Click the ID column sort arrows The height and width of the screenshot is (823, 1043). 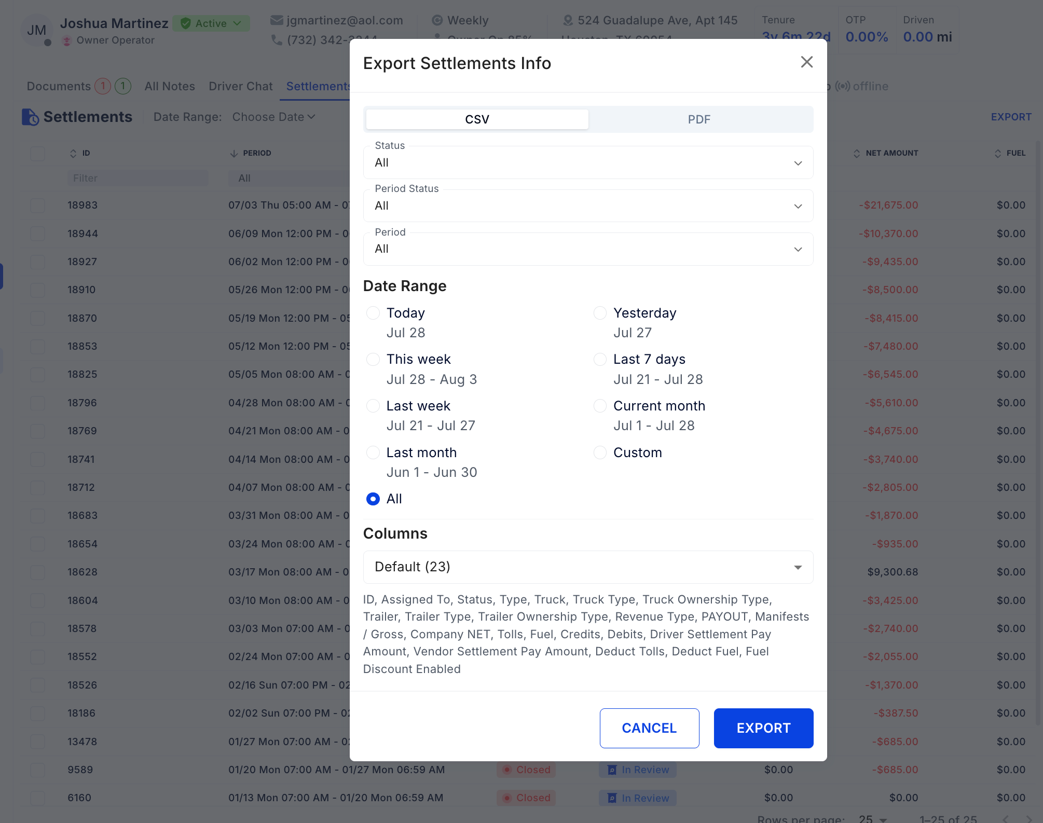73,153
